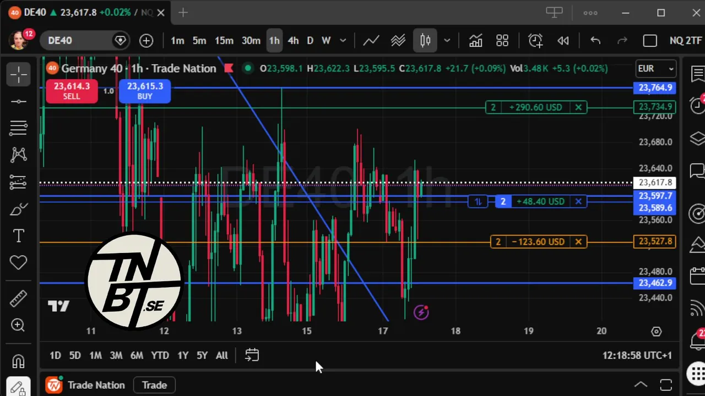Toggle the lock drawing mode pencil
The image size is (705, 396).
pos(17,387)
